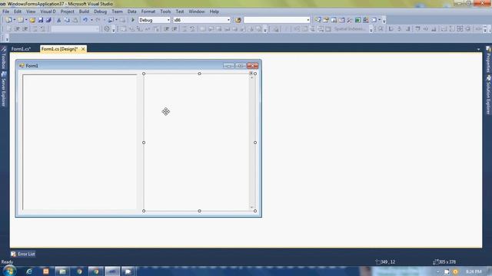The width and height of the screenshot is (492, 276).
Task: Click the Add New Item toolbar icon
Action: (21, 20)
